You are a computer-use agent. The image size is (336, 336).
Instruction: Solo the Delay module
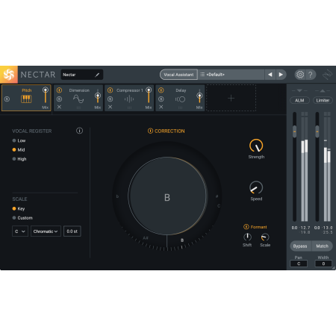[x=161, y=99]
